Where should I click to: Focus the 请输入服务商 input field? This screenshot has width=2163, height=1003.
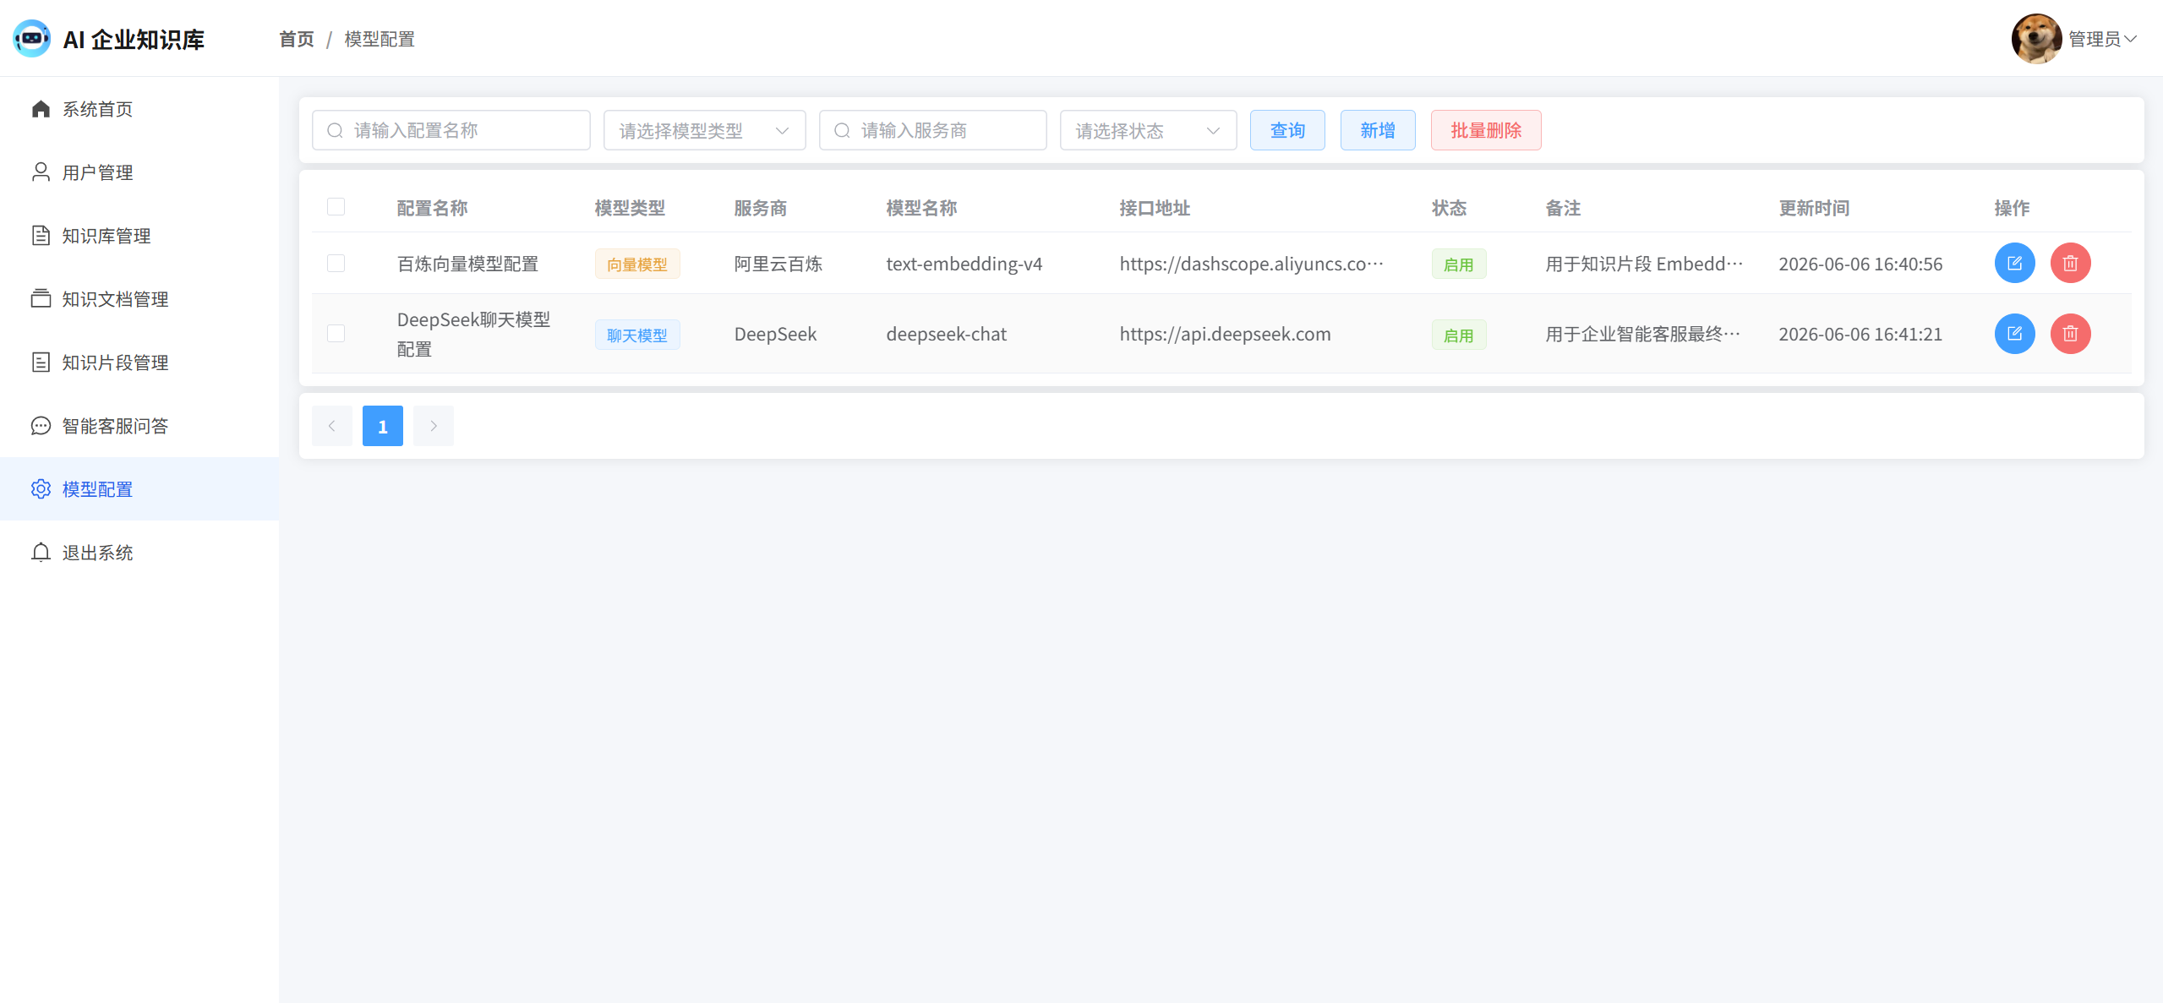click(x=933, y=130)
